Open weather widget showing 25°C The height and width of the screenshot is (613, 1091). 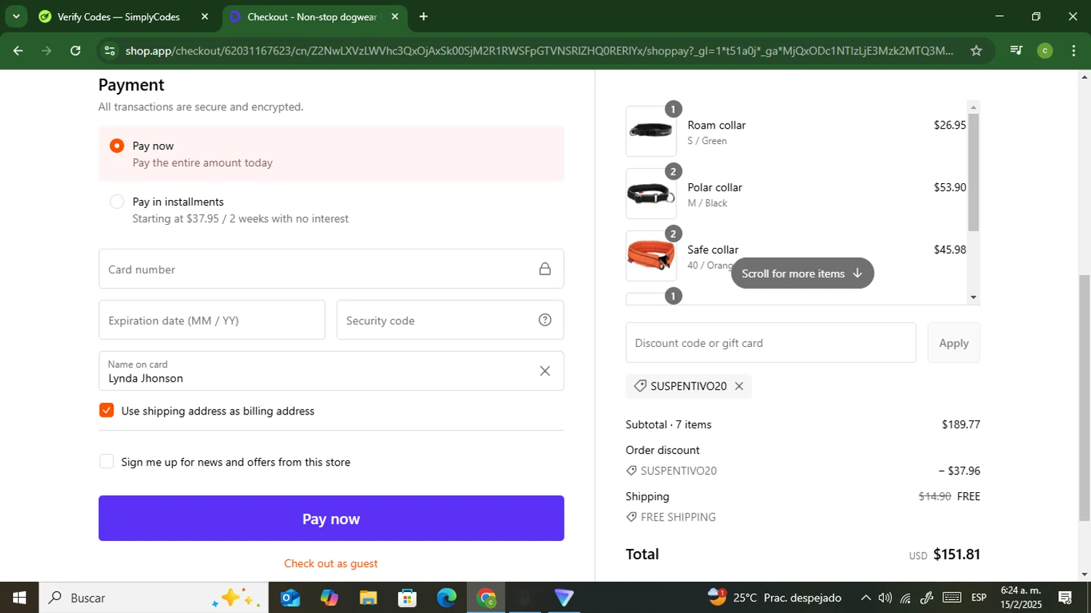[775, 598]
